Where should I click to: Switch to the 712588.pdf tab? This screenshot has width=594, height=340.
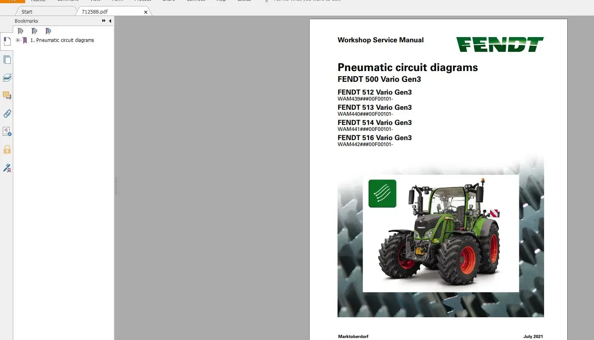[95, 12]
